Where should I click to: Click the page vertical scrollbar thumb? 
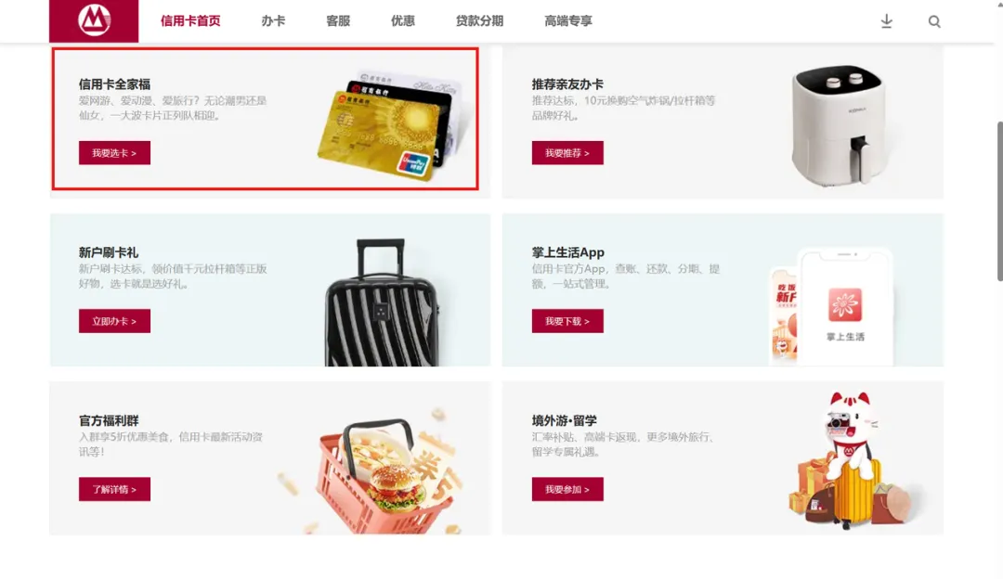pos(999,201)
